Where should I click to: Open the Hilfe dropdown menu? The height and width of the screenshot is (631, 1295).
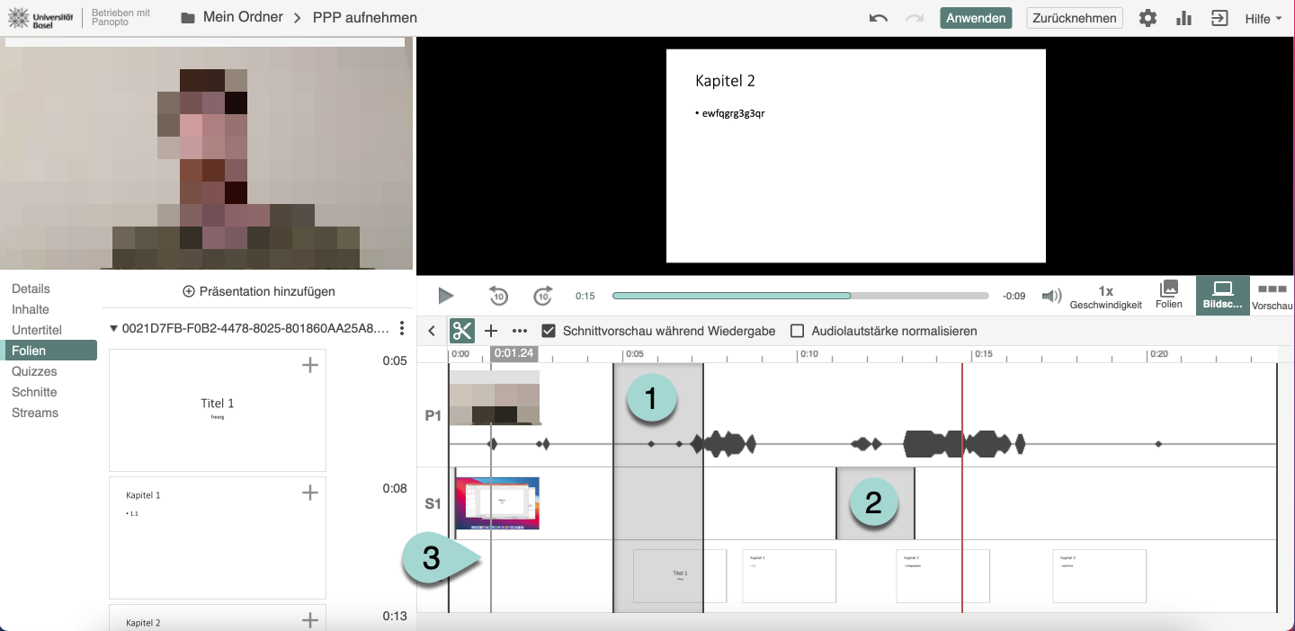point(1263,18)
